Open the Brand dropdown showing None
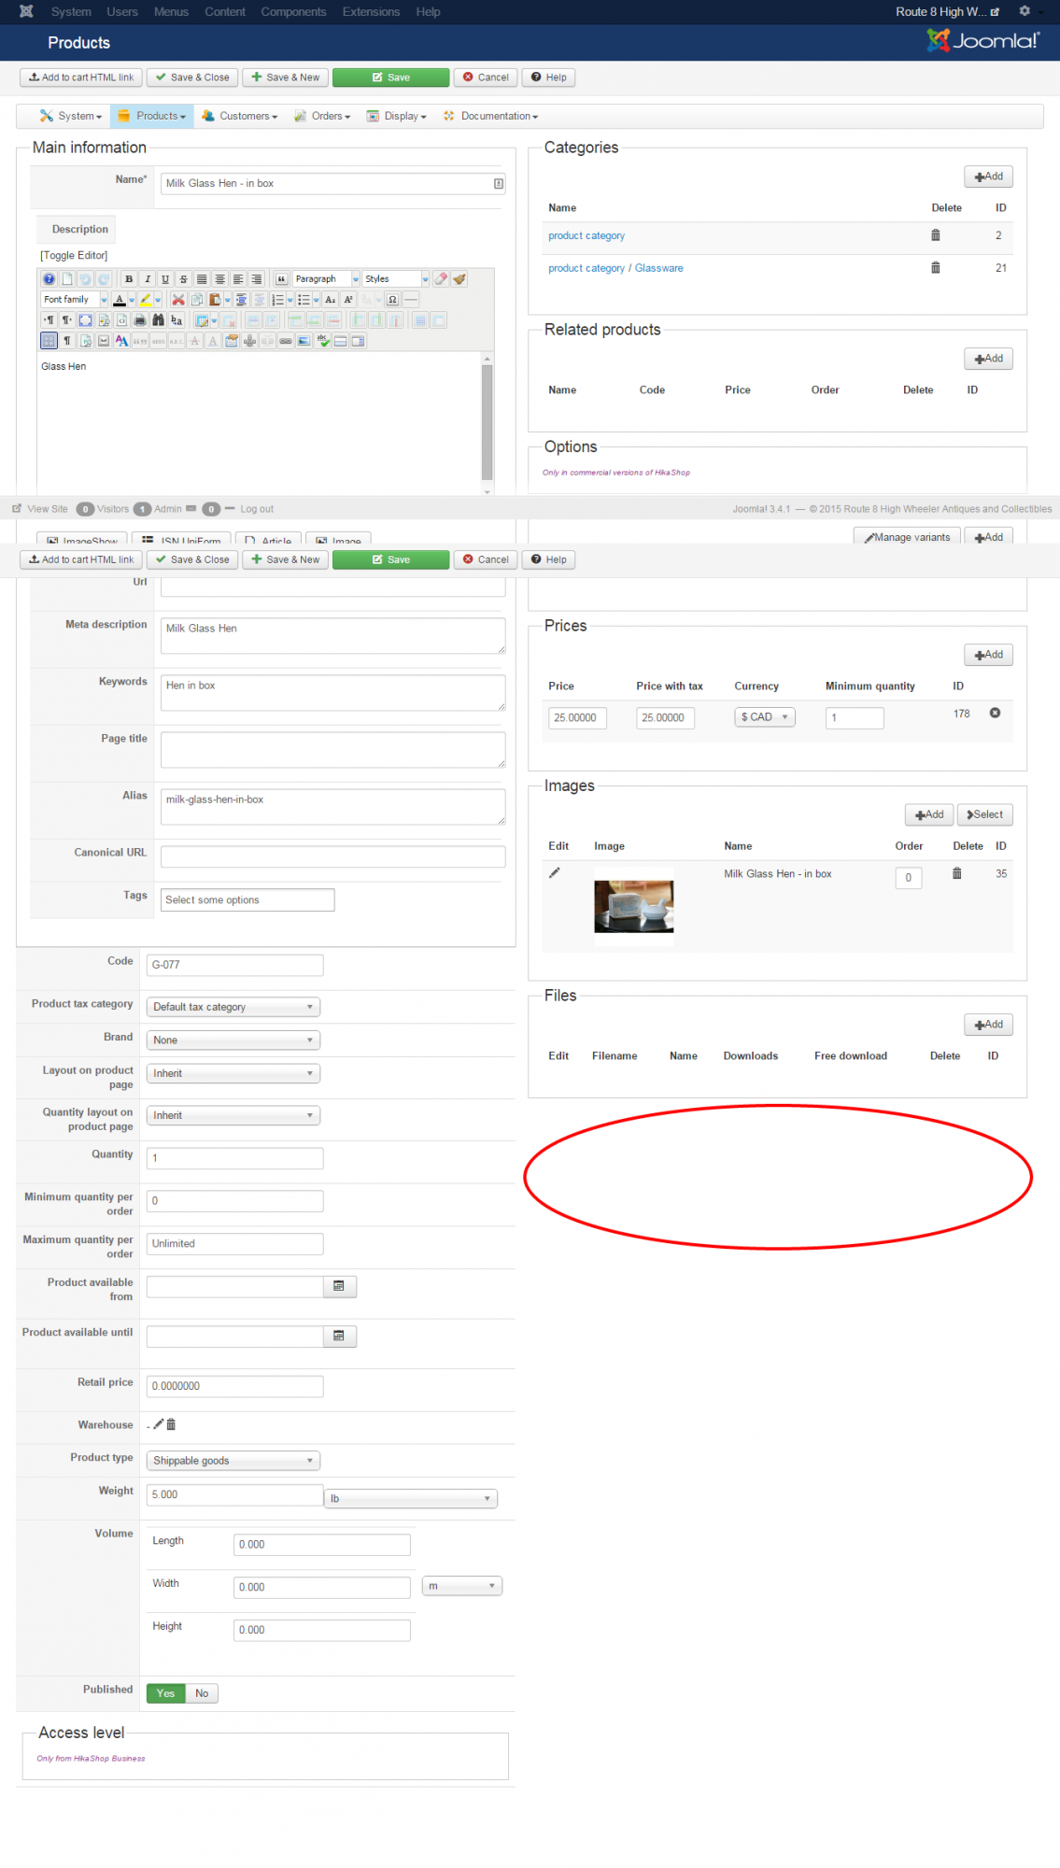Viewport: 1060px width, 1868px height. (x=233, y=1040)
